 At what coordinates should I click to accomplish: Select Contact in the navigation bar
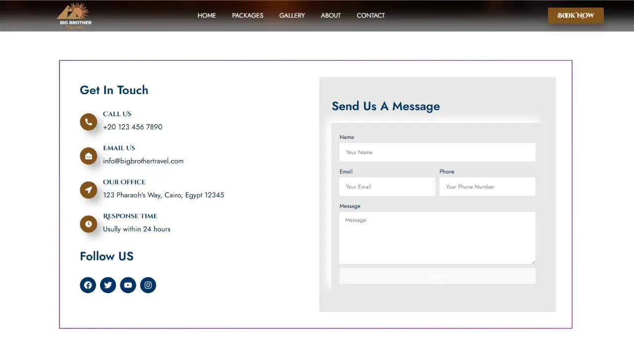coord(370,15)
